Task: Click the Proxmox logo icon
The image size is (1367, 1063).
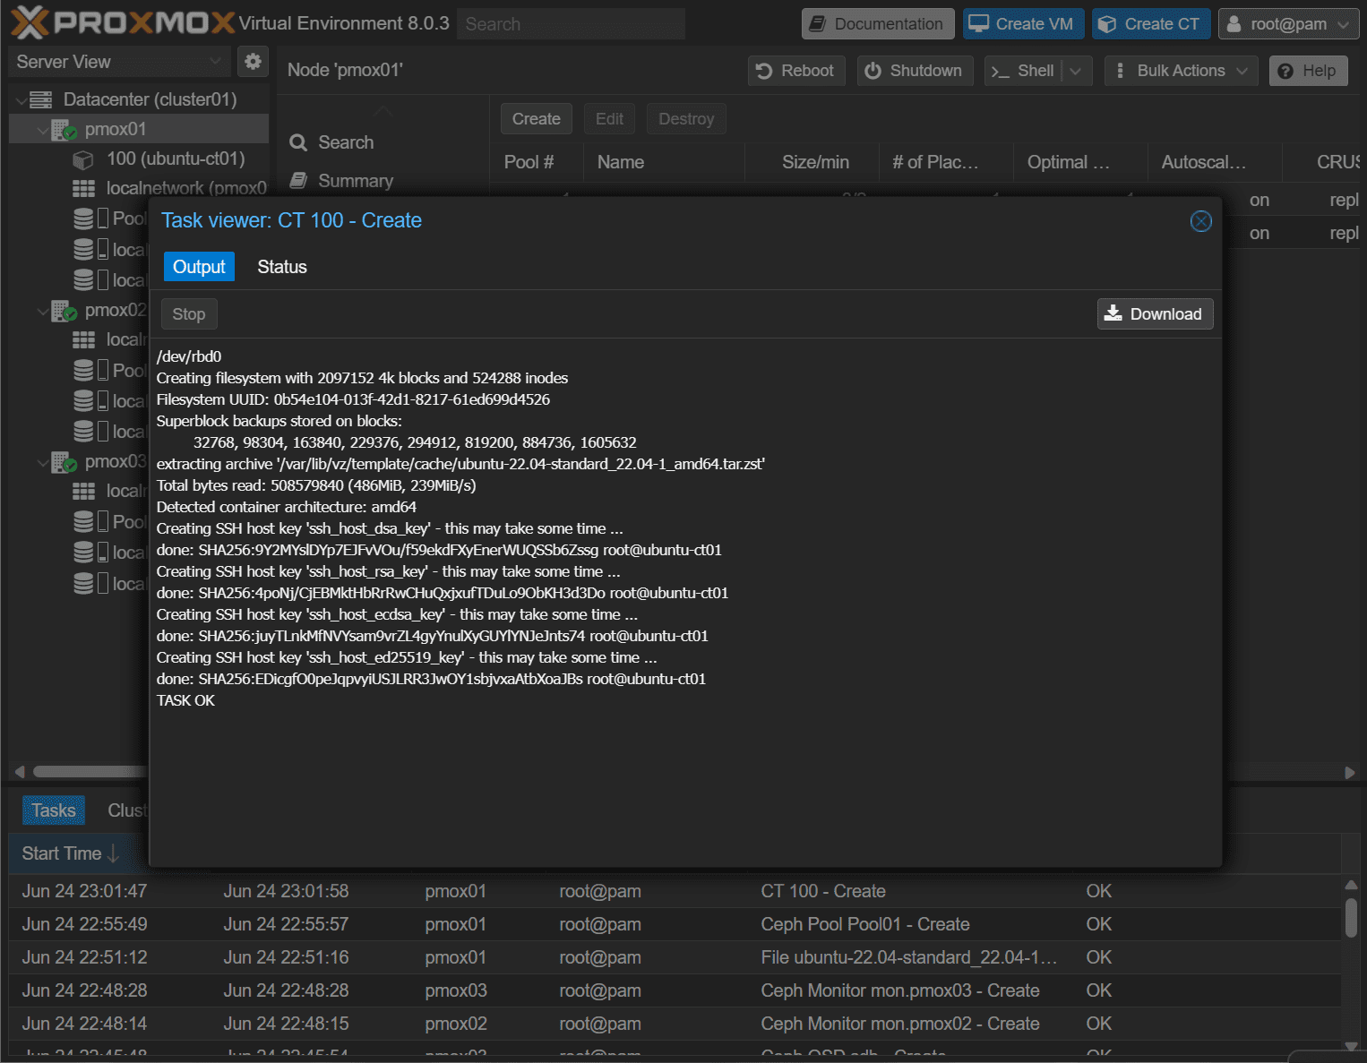Action: pos(30,23)
